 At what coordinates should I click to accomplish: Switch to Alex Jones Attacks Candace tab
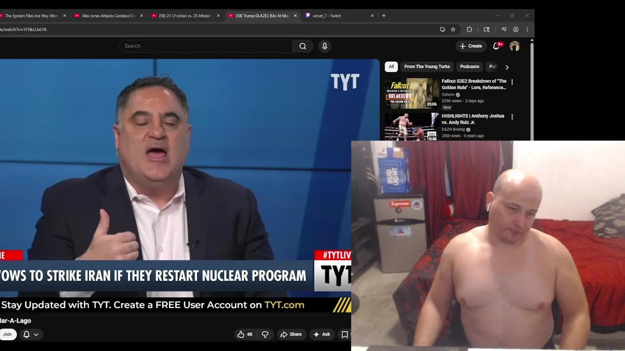click(x=108, y=16)
